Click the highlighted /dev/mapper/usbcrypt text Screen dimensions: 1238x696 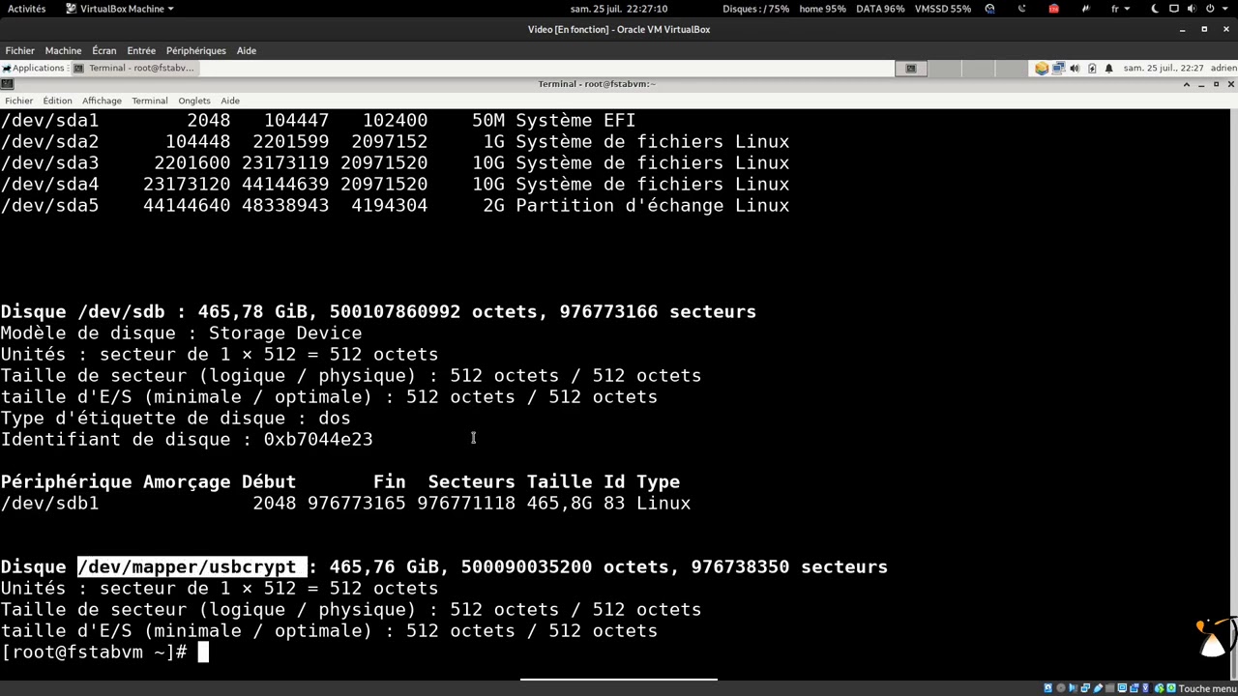point(192,567)
